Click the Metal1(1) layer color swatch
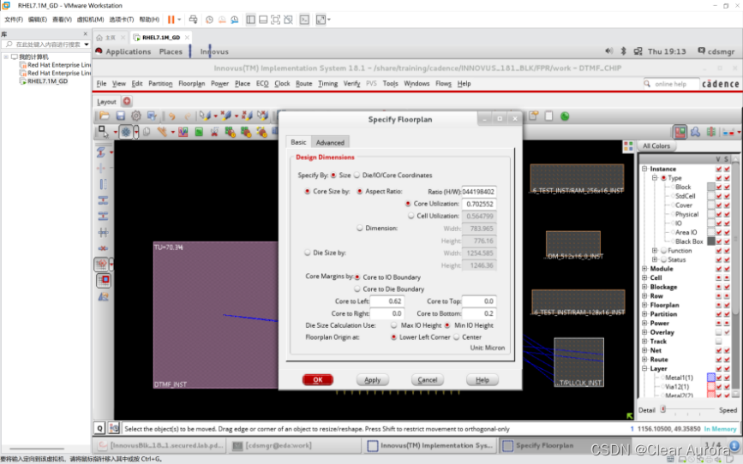The height and width of the screenshot is (464, 743). (710, 378)
